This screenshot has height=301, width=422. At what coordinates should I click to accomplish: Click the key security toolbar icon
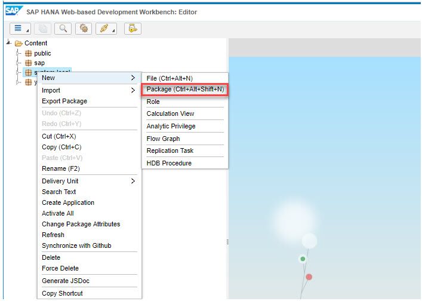point(133,29)
